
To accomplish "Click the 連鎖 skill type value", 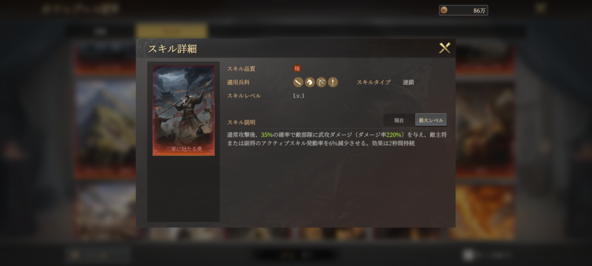I will (x=408, y=82).
